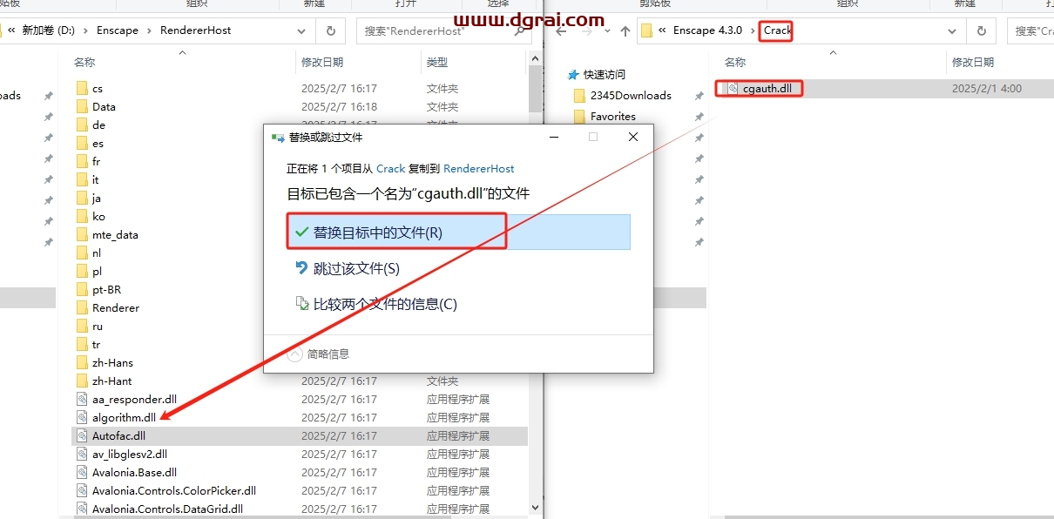Click the refresh icon in Crack window
The height and width of the screenshot is (519, 1054).
(982, 30)
